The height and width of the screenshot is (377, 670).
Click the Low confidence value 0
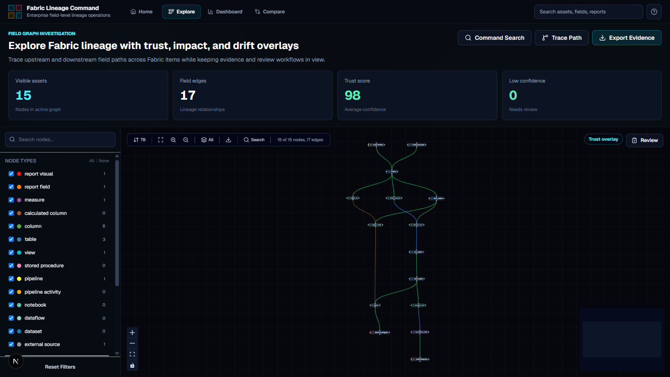513,96
